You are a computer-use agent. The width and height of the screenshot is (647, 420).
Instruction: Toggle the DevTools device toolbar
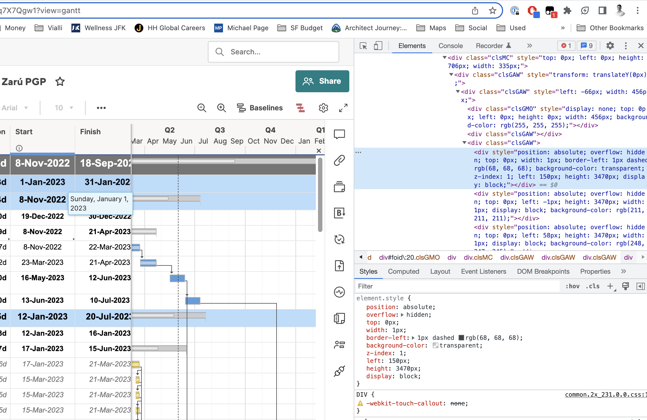378,46
